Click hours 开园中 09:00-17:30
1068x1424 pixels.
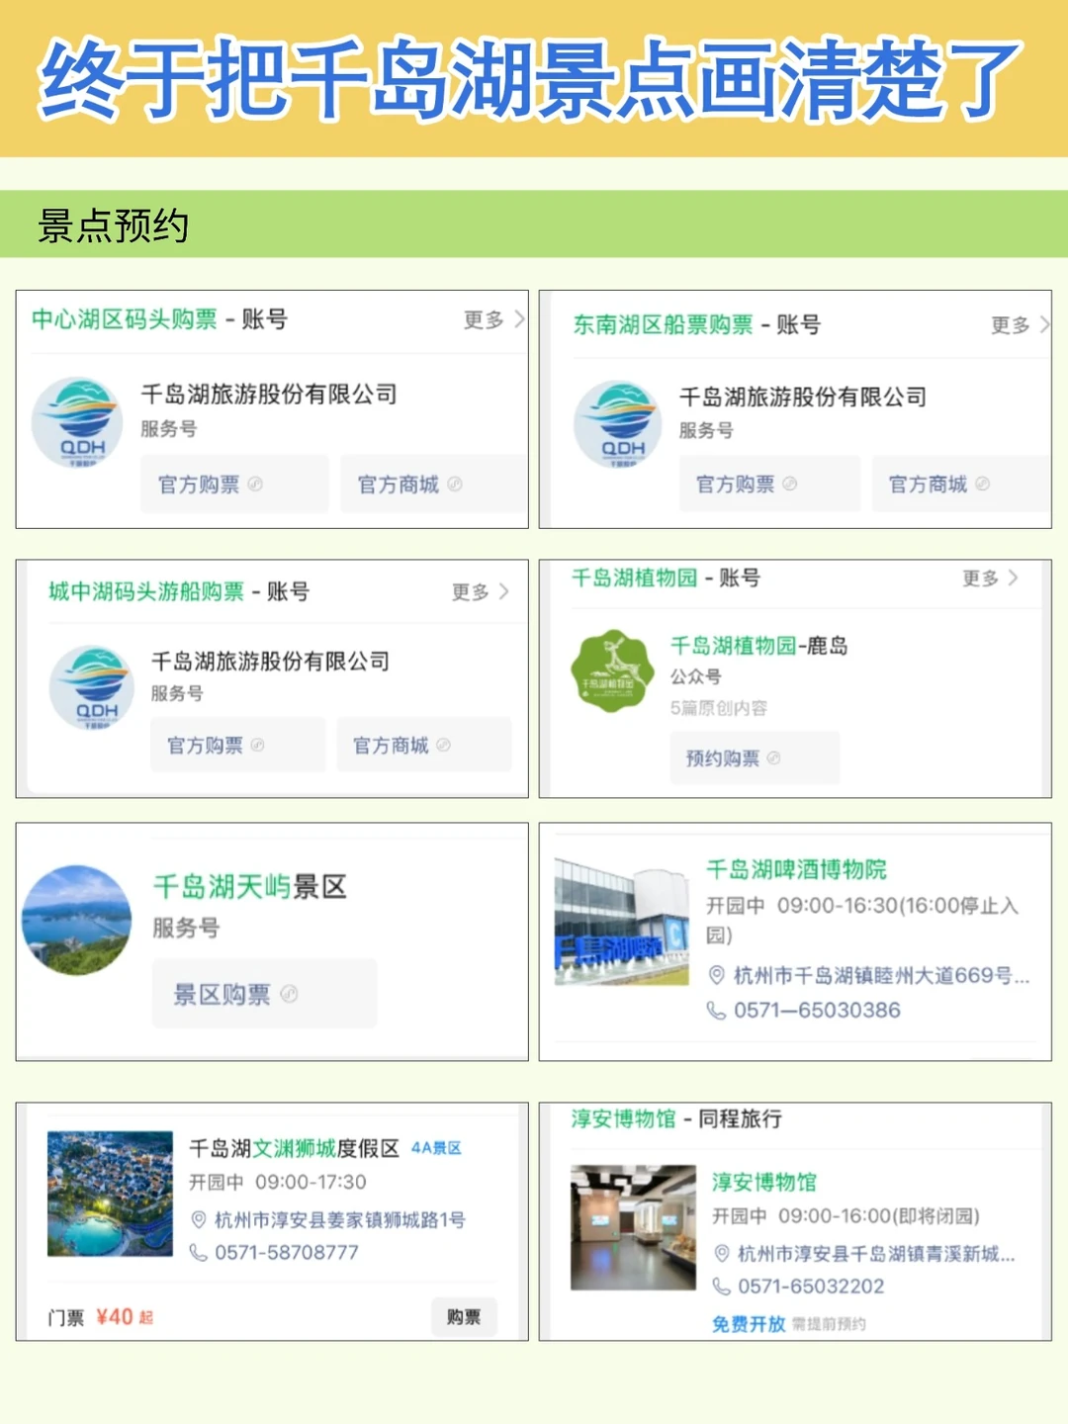pyautogui.click(x=278, y=1182)
